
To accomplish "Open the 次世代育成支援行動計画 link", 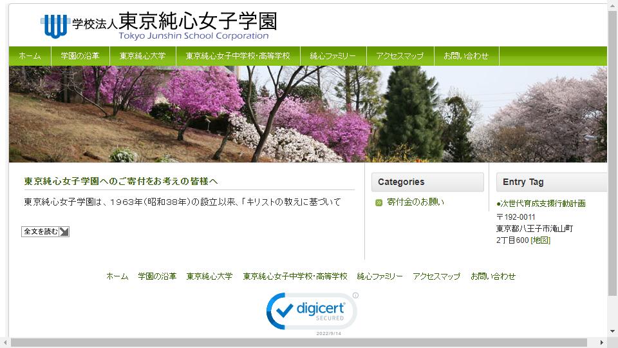I will point(543,204).
